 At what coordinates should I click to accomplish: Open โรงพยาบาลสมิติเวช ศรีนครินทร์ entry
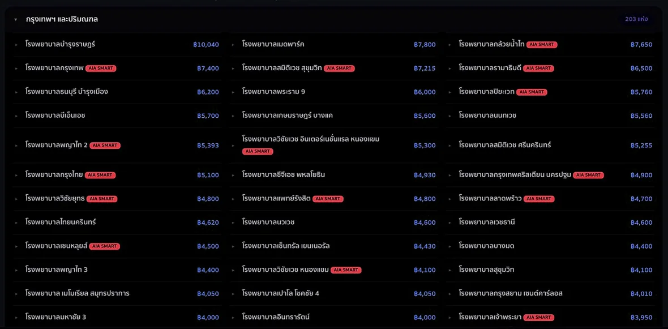505,146
